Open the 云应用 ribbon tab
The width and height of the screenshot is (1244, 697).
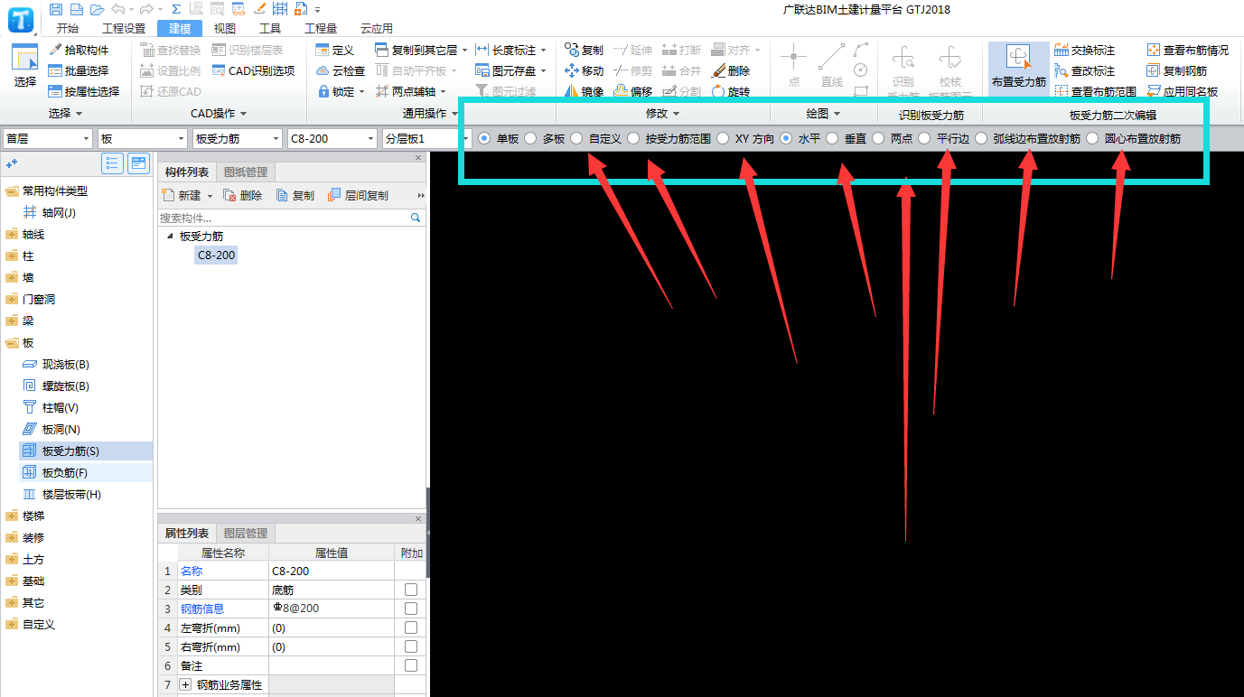click(377, 28)
